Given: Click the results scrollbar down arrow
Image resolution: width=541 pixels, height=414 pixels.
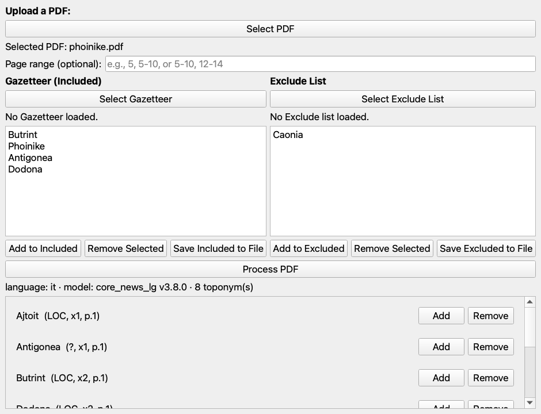Looking at the screenshot, I should [x=530, y=402].
